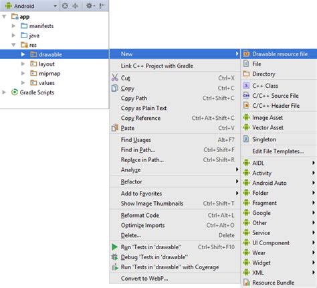Choose Copy Reference in context menu
This screenshot has height=288, width=317.
click(175, 118)
